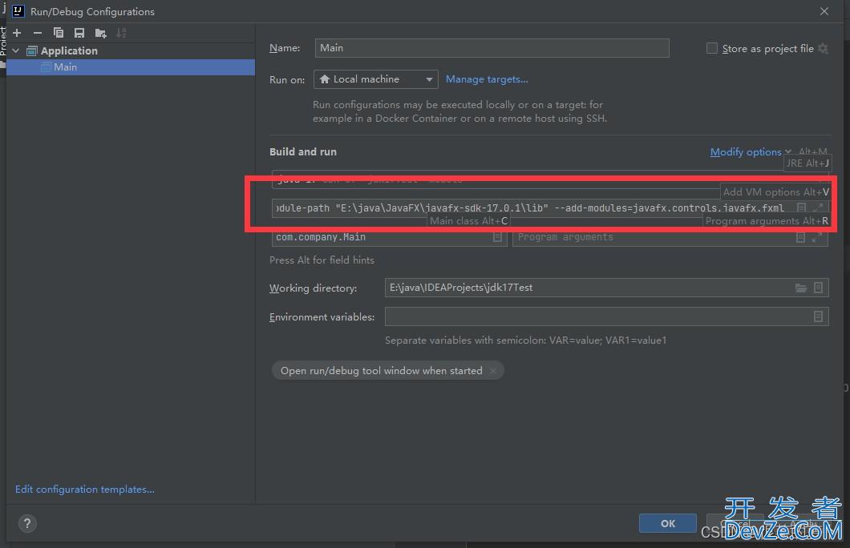The height and width of the screenshot is (548, 850).
Task: Copy the configuration using the duplicate icon
Action: (59, 33)
